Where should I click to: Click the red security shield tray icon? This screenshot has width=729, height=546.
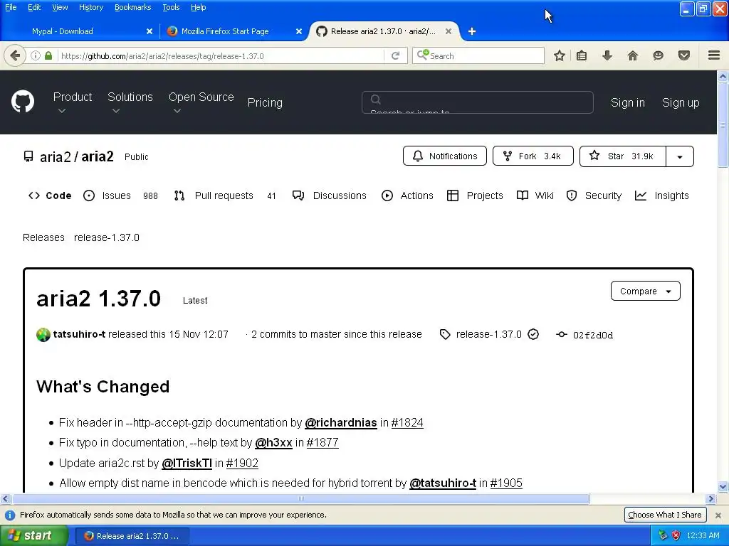[x=676, y=535]
